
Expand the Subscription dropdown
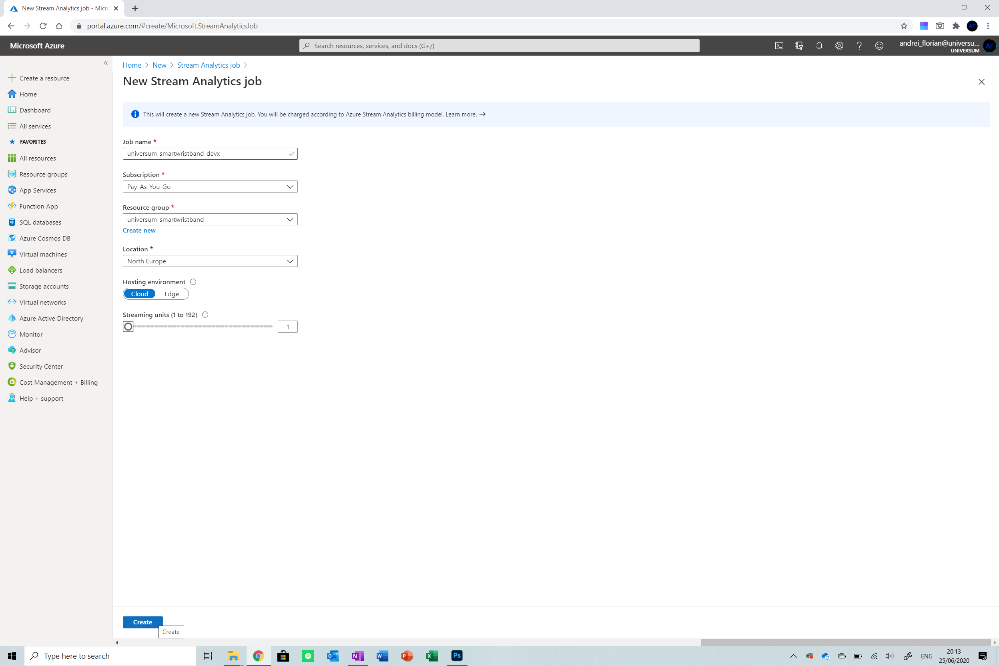[x=210, y=187]
